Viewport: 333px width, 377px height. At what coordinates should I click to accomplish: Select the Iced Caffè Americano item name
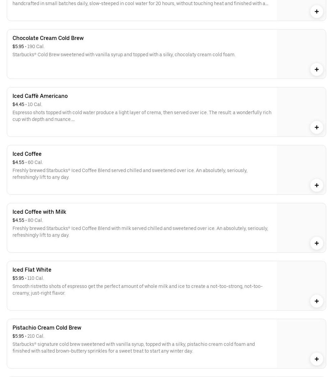(40, 96)
